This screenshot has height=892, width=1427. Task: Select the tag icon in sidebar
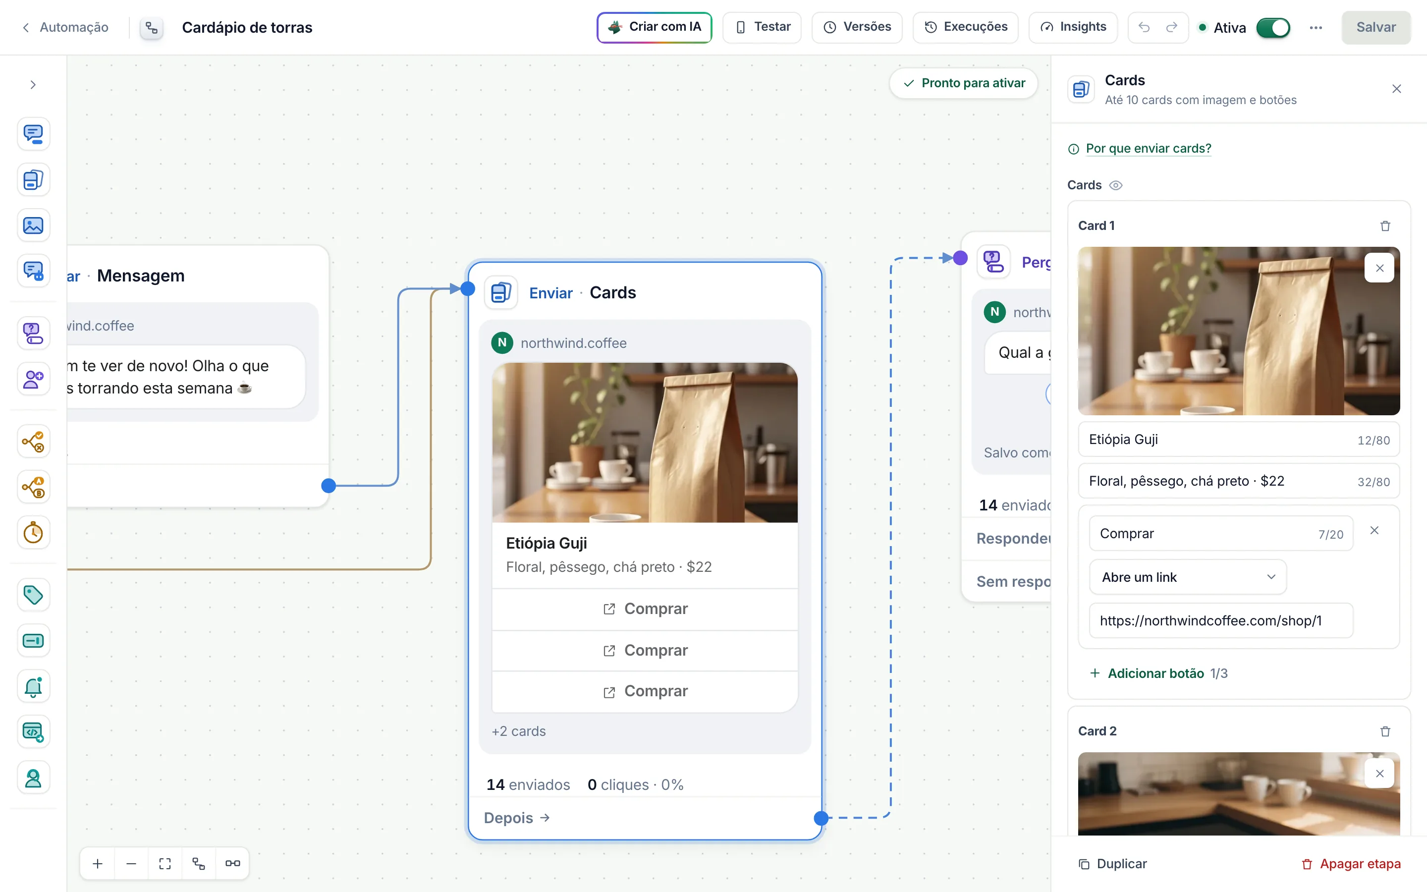(33, 595)
